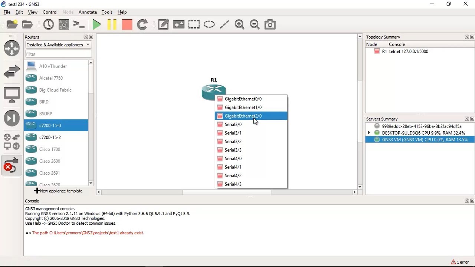The image size is (475, 267).
Task: Browse security devices sidebar icon
Action: tap(12, 118)
